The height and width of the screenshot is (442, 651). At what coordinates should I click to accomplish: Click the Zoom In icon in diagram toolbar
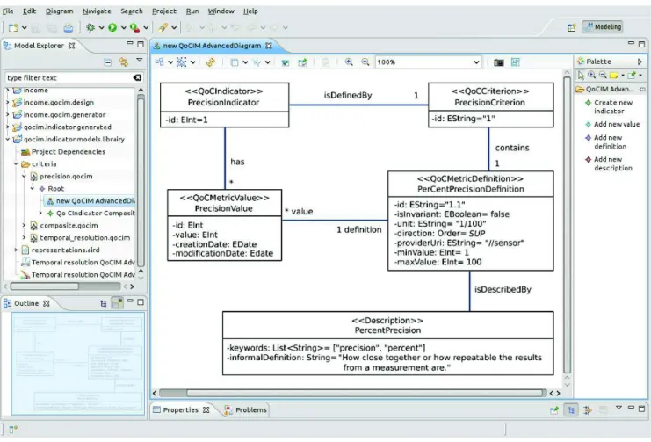pos(349,62)
